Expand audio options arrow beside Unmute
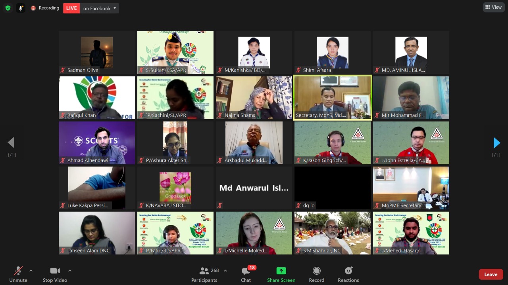Image resolution: width=508 pixels, height=285 pixels. pyautogui.click(x=31, y=271)
